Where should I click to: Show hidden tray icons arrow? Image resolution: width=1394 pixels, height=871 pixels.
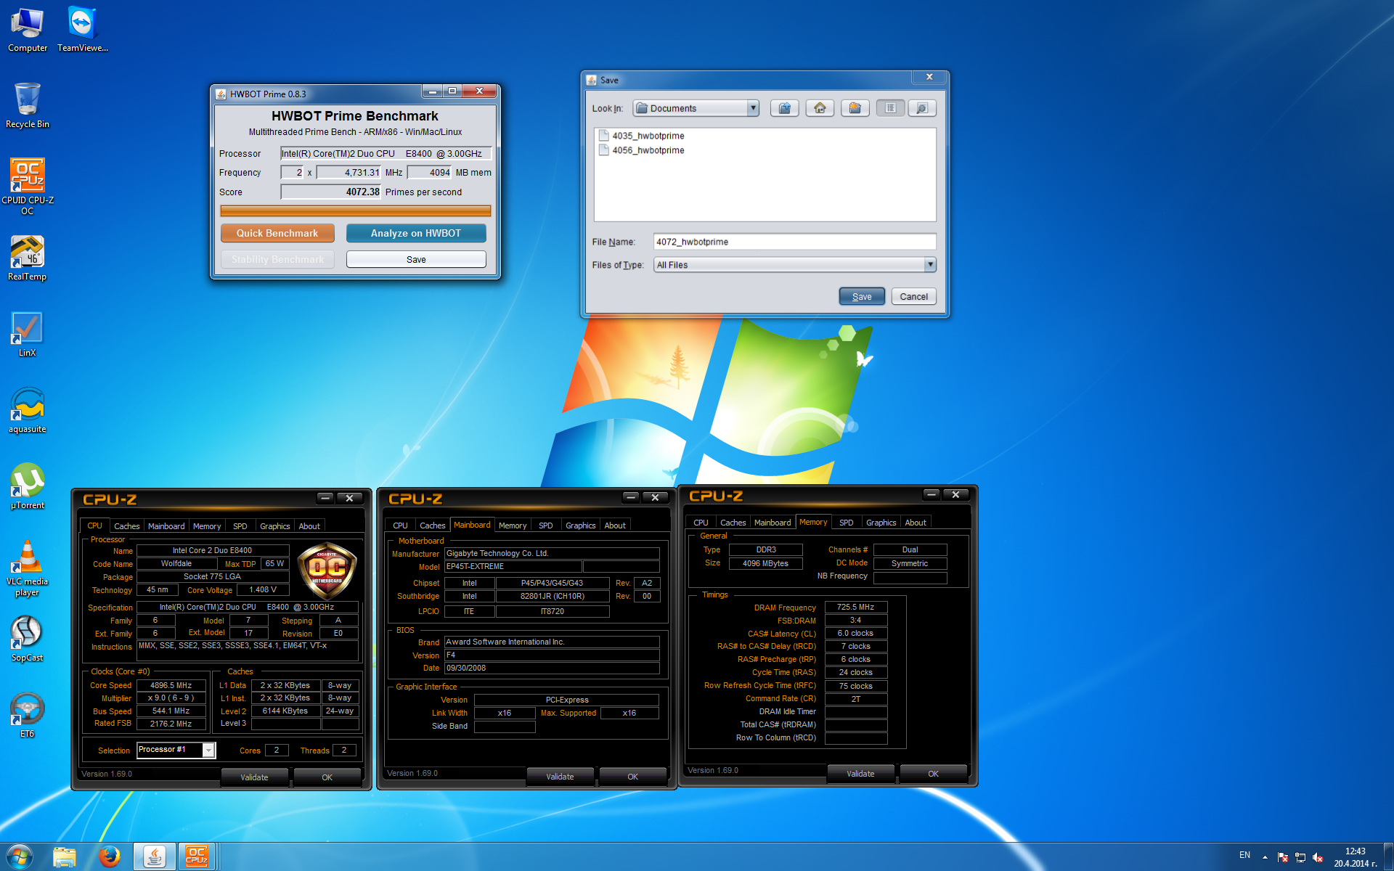point(1265,857)
